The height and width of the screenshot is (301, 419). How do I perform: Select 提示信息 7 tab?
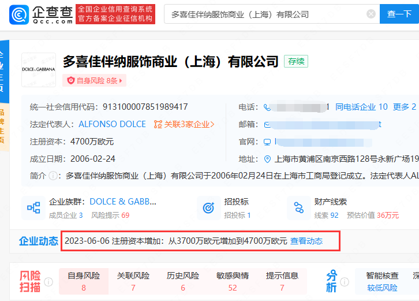click(x=282, y=281)
